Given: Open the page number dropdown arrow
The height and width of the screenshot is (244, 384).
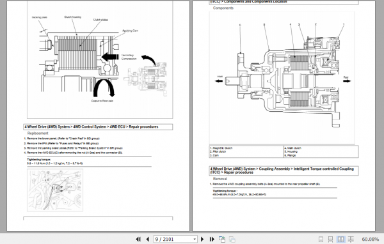Looking at the screenshot, I should [195, 239].
